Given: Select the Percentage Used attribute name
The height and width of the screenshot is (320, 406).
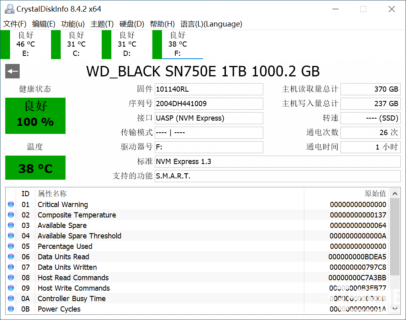Looking at the screenshot, I should 65,246.
